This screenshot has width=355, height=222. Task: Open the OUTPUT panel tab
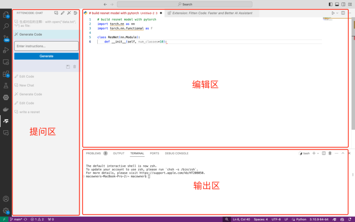[119, 153]
